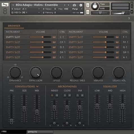Click the Release Tails knob
134x134 pixels.
(x=77, y=73)
